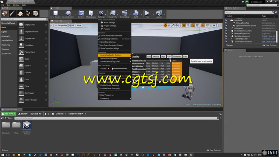The height and width of the screenshot is (157, 279).
Task: Expand Preview Rendering Level submenu
Action: (114, 62)
